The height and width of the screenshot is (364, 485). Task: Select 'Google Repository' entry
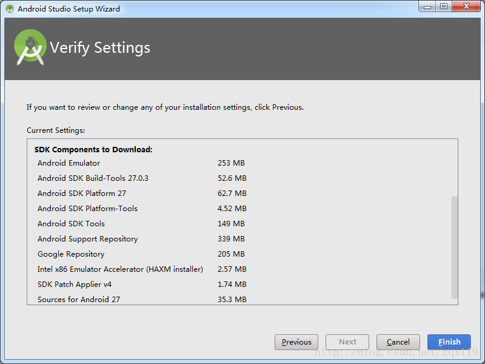(x=71, y=254)
